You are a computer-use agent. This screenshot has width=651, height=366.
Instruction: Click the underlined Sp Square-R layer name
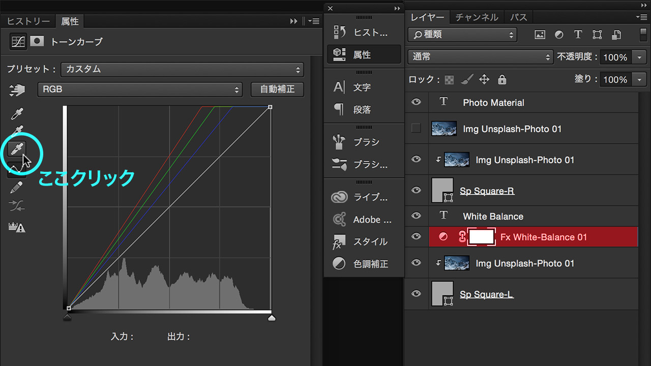click(x=487, y=191)
